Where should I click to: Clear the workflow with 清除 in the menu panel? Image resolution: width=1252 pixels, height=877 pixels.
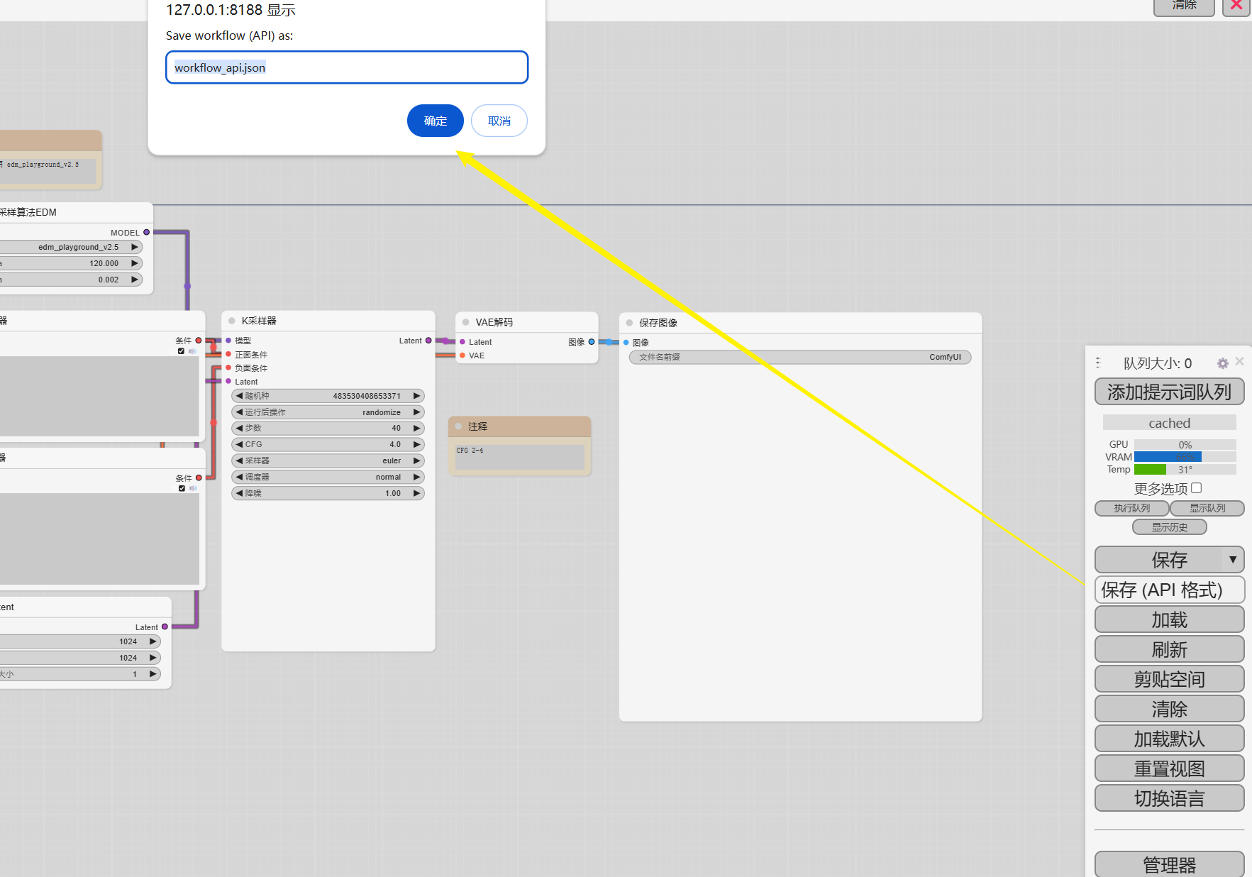pyautogui.click(x=1169, y=709)
